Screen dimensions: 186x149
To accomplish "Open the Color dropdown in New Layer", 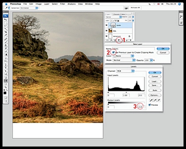I will [124, 56].
